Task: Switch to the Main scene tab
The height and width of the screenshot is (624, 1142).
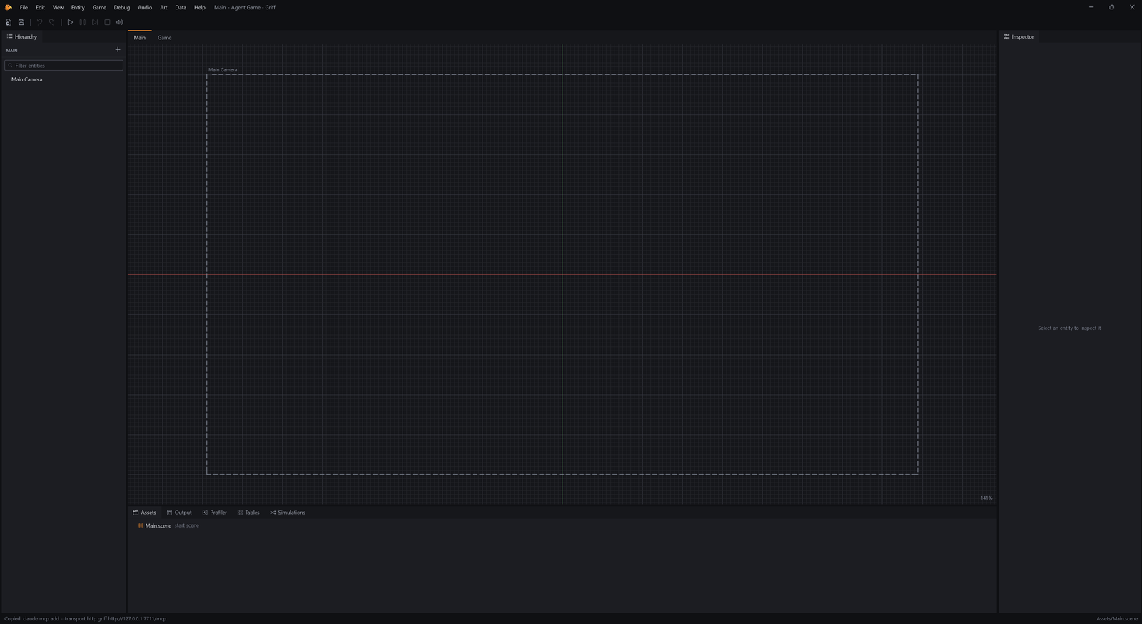Action: tap(140, 37)
